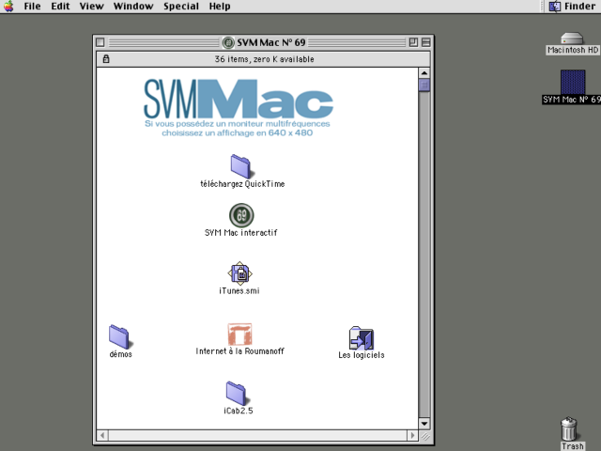The height and width of the screenshot is (451, 601).
Task: Click the vertical scrollbar up arrow
Action: pos(424,73)
